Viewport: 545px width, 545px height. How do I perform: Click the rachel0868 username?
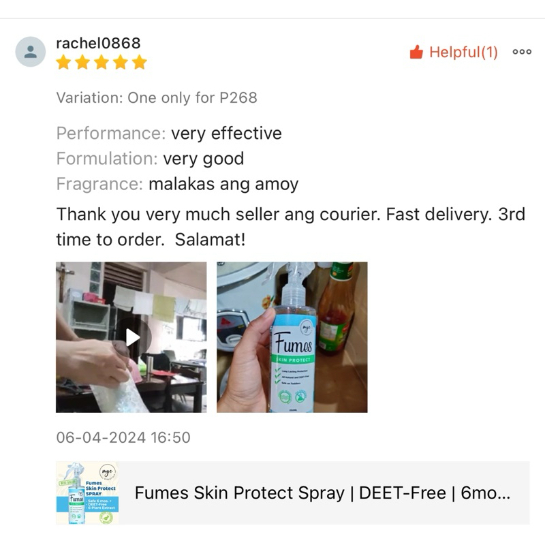point(98,44)
